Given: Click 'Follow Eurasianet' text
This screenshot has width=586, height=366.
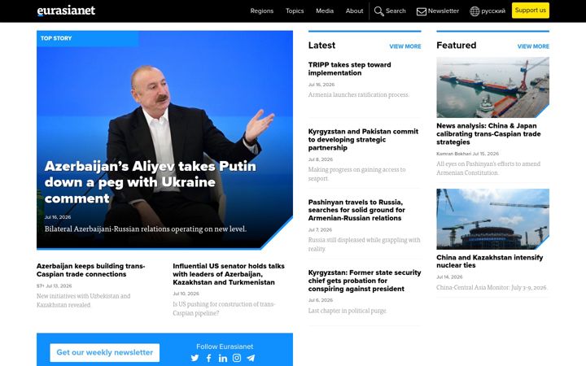Looking at the screenshot, I should pyautogui.click(x=225, y=346).
